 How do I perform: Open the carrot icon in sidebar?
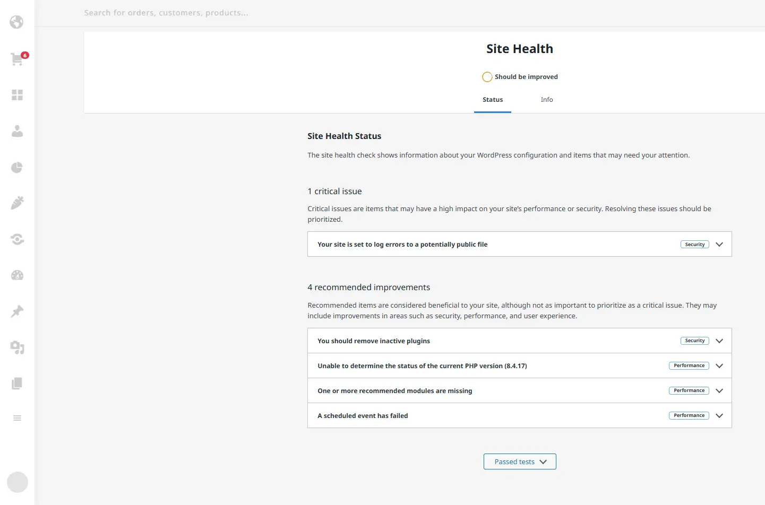click(x=17, y=203)
